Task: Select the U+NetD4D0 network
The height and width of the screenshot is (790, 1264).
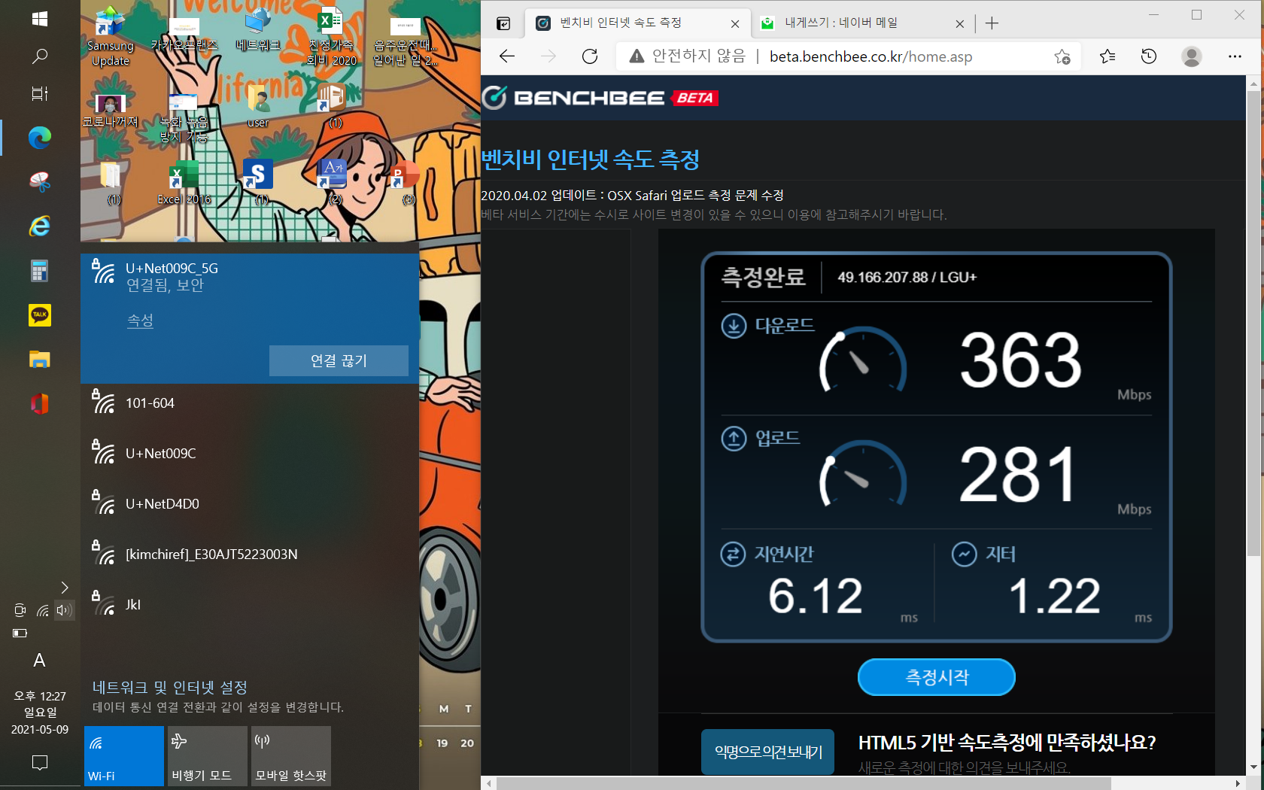Action: pos(250,504)
